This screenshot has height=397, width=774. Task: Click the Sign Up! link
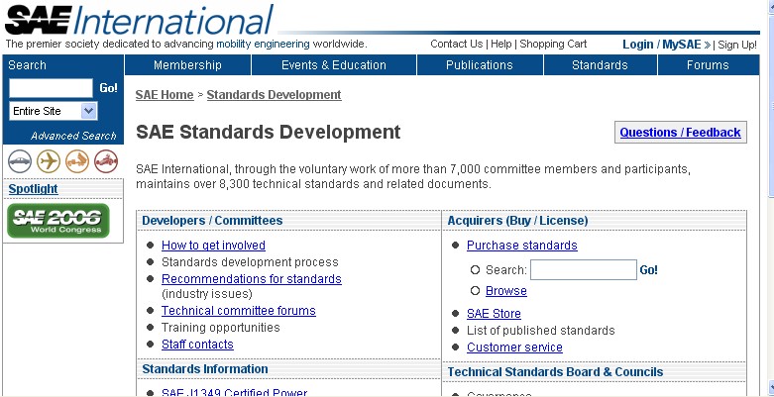point(737,45)
